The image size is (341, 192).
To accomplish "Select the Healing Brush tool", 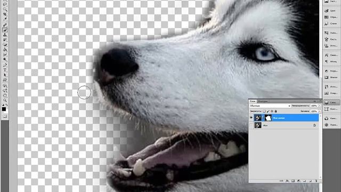I will (5, 25).
